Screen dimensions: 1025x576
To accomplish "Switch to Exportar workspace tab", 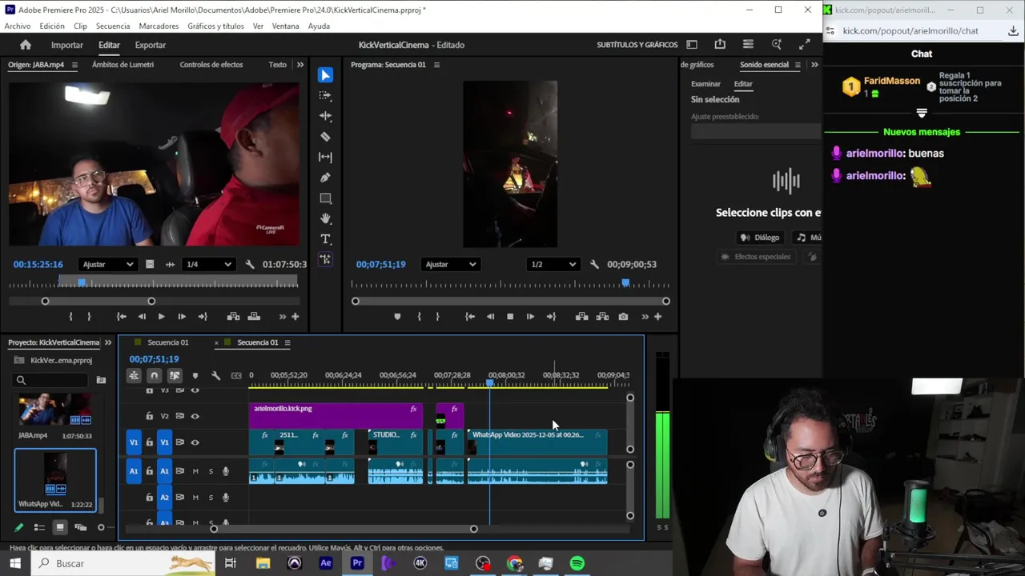I will pos(150,46).
